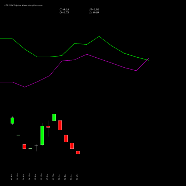
Task: Click the "02 Dec" date label
Action: click(65, 177)
